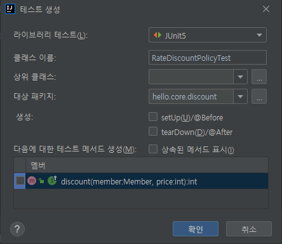
Task: Open help with the question mark button
Action: click(17, 229)
